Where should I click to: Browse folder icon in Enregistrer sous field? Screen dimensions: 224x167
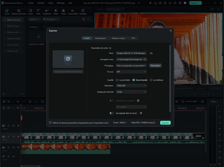(145, 59)
